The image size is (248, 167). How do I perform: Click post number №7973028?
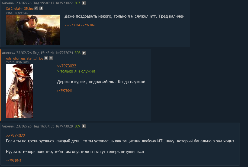coord(65,126)
